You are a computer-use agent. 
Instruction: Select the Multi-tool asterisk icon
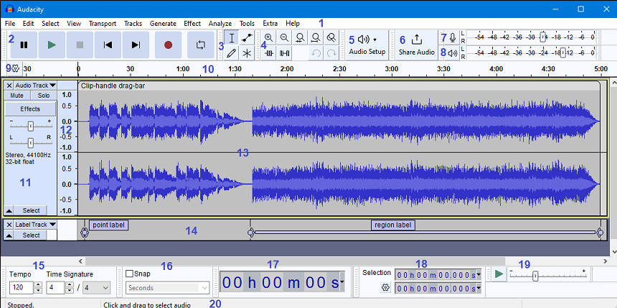[247, 53]
